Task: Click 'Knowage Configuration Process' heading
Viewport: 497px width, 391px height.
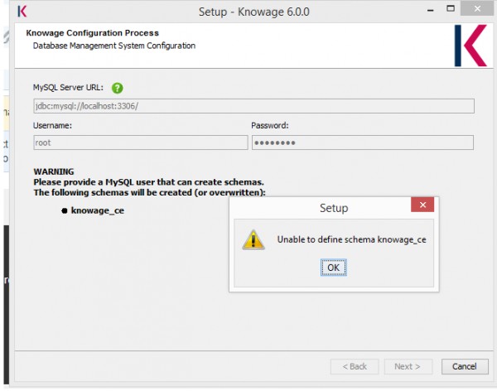Action: coord(93,33)
